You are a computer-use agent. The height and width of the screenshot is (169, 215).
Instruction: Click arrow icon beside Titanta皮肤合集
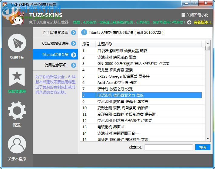[74, 55]
